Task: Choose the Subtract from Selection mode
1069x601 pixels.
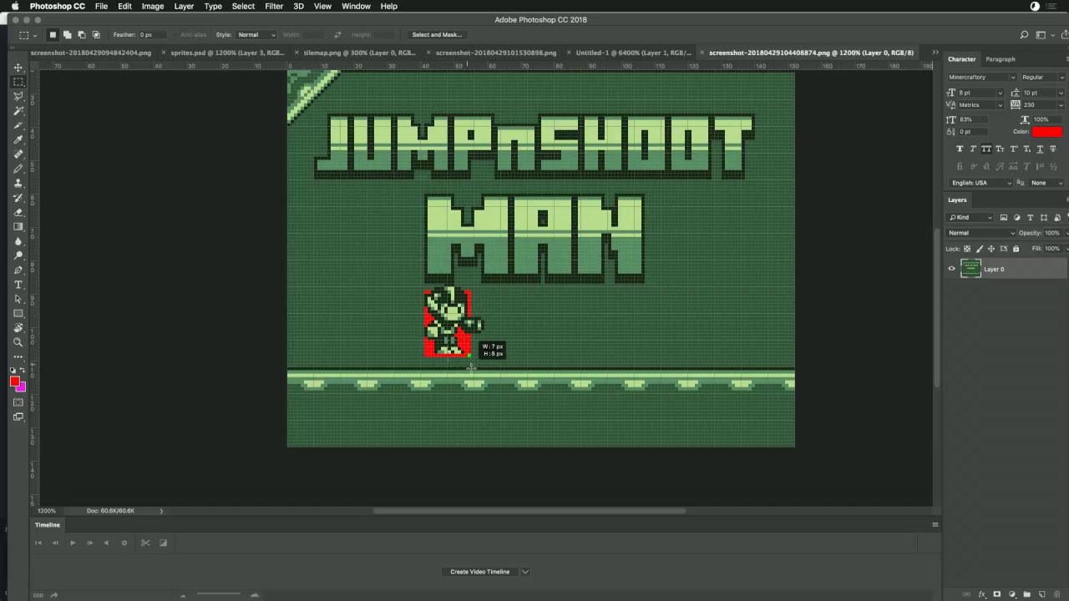Action: tap(82, 35)
